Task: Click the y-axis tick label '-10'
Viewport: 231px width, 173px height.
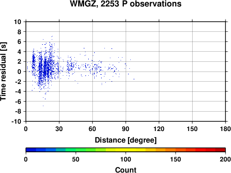Action: (17, 121)
